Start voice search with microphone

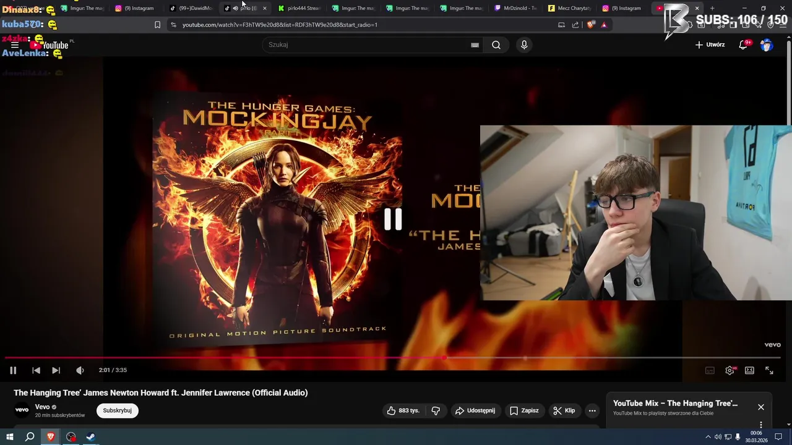524,44
